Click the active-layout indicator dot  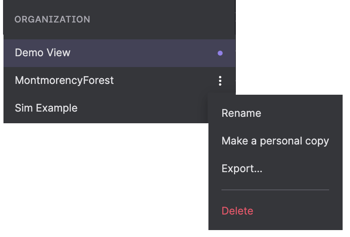click(220, 53)
